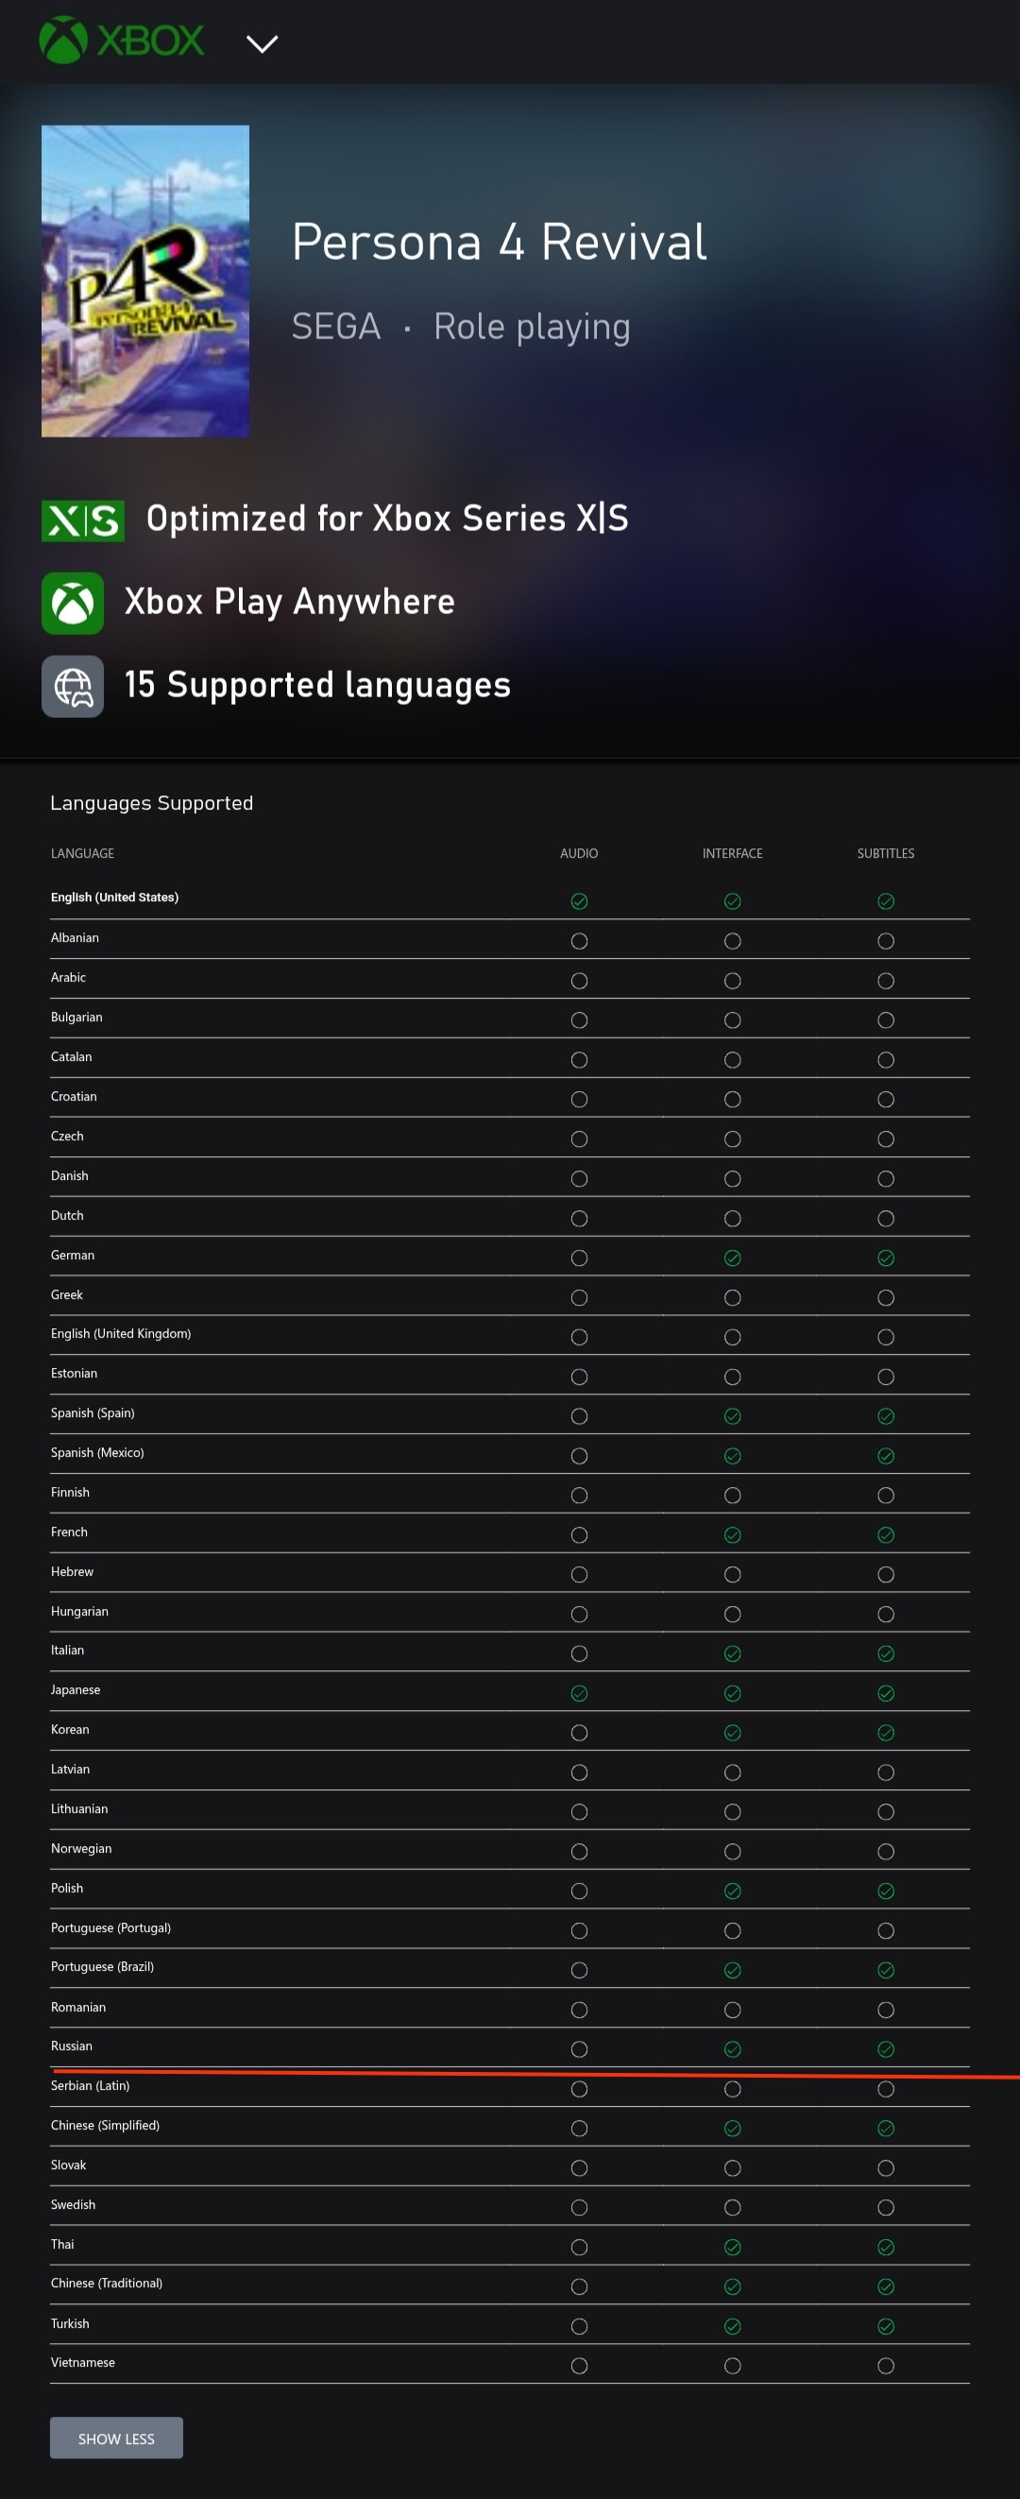Image resolution: width=1020 pixels, height=2499 pixels.
Task: Click the Croatian language row label
Action: pyautogui.click(x=74, y=1096)
